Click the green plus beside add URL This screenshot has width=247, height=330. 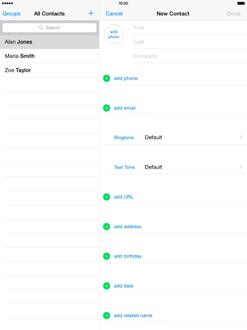[x=107, y=197]
